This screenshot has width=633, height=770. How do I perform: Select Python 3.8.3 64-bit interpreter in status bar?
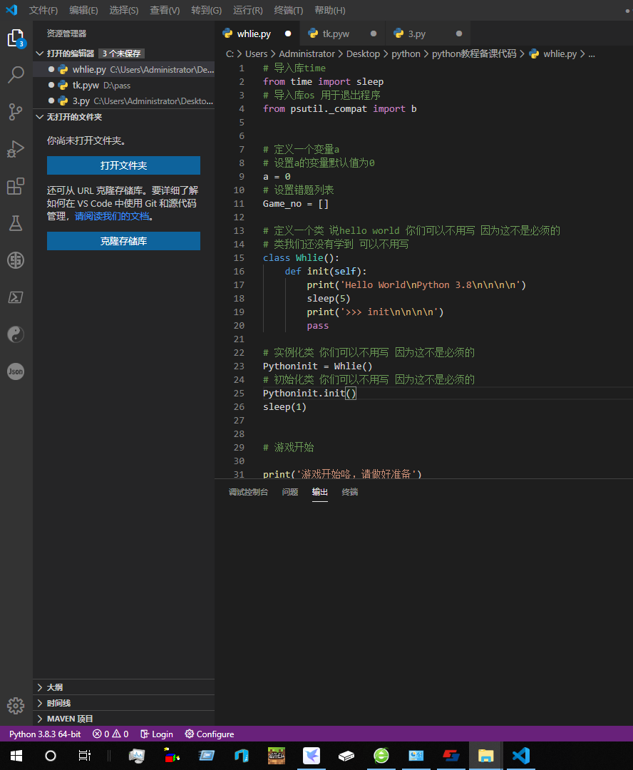pos(45,734)
